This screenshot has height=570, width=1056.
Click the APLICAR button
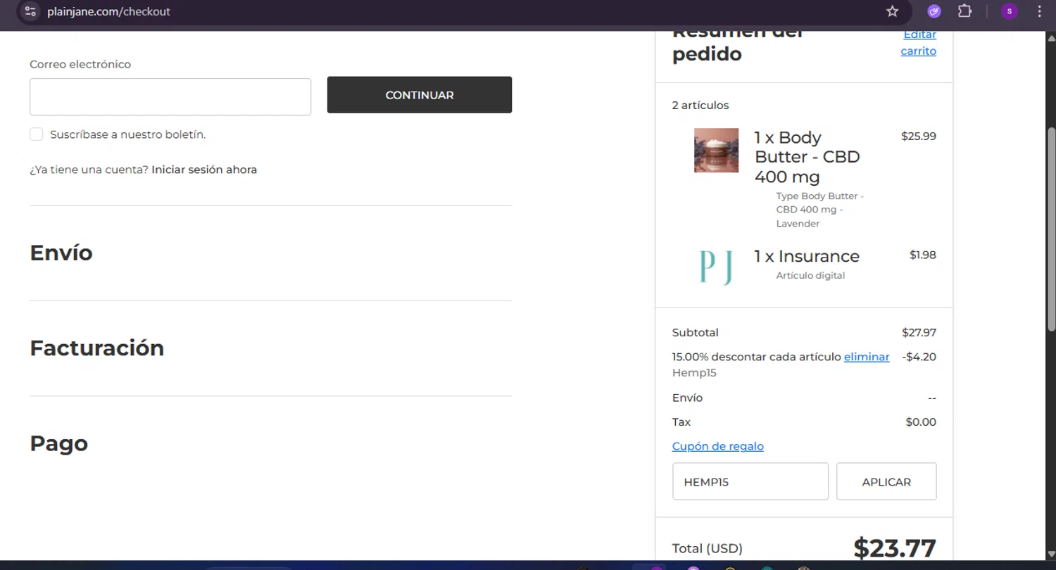point(886,481)
